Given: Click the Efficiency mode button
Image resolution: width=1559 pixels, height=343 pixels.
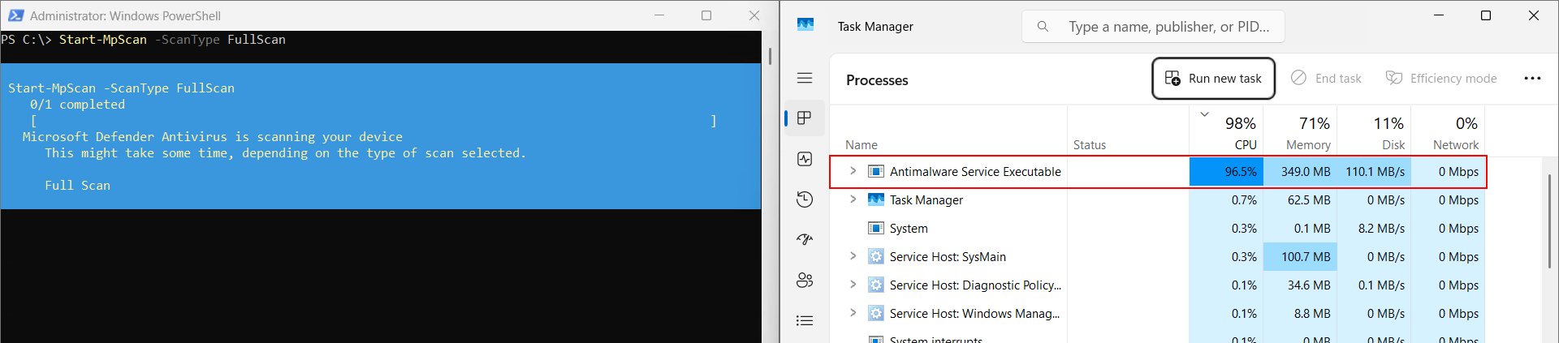Looking at the screenshot, I should pos(1441,79).
